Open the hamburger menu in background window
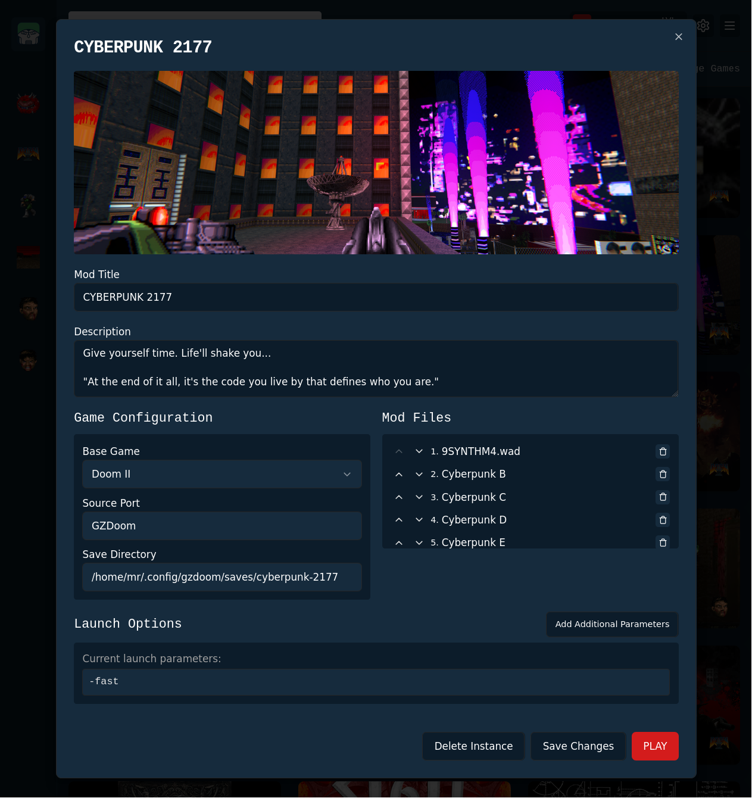Image resolution: width=752 pixels, height=798 pixels. point(729,26)
